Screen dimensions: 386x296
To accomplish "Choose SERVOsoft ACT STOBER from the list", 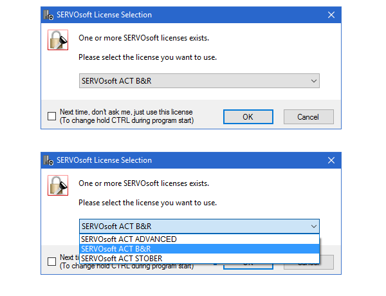I will click(122, 259).
